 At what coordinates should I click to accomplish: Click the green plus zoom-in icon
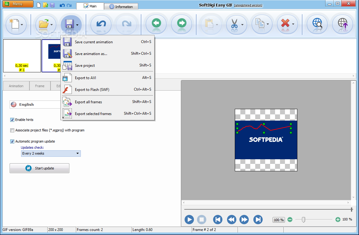pos(338,220)
